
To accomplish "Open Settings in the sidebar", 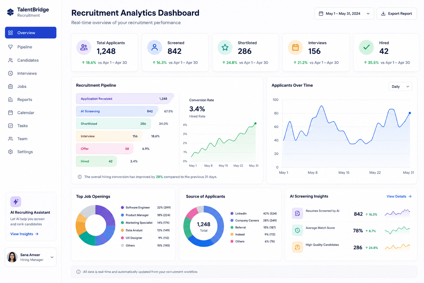I will coord(31,152).
